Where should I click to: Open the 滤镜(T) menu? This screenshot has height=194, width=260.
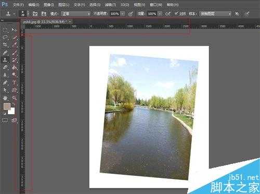(x=110, y=5)
